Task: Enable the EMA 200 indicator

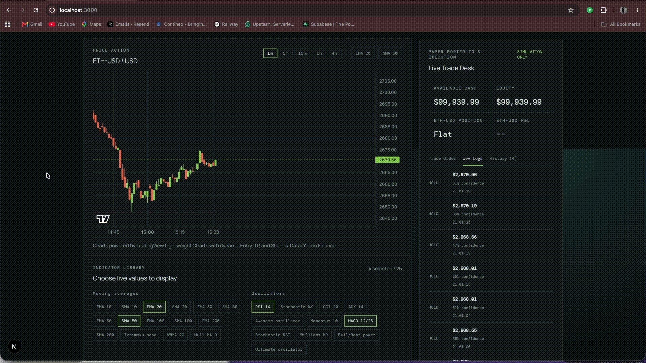Action: click(x=211, y=321)
